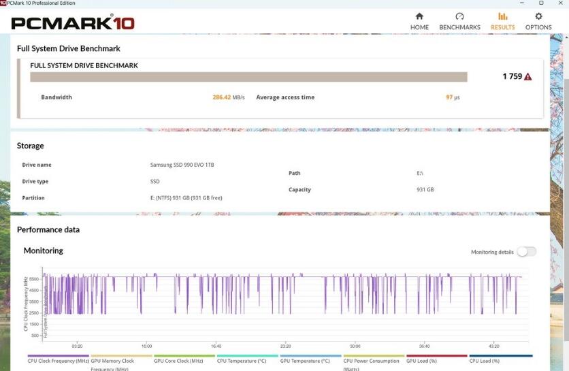Image resolution: width=569 pixels, height=371 pixels.
Task: Toggle GPU Core Clock legend series
Action: (x=178, y=361)
